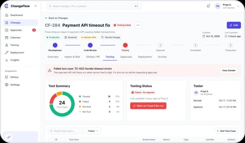Open Dashboard in the sidebar
This screenshot has height=143, width=245.
(20, 15)
